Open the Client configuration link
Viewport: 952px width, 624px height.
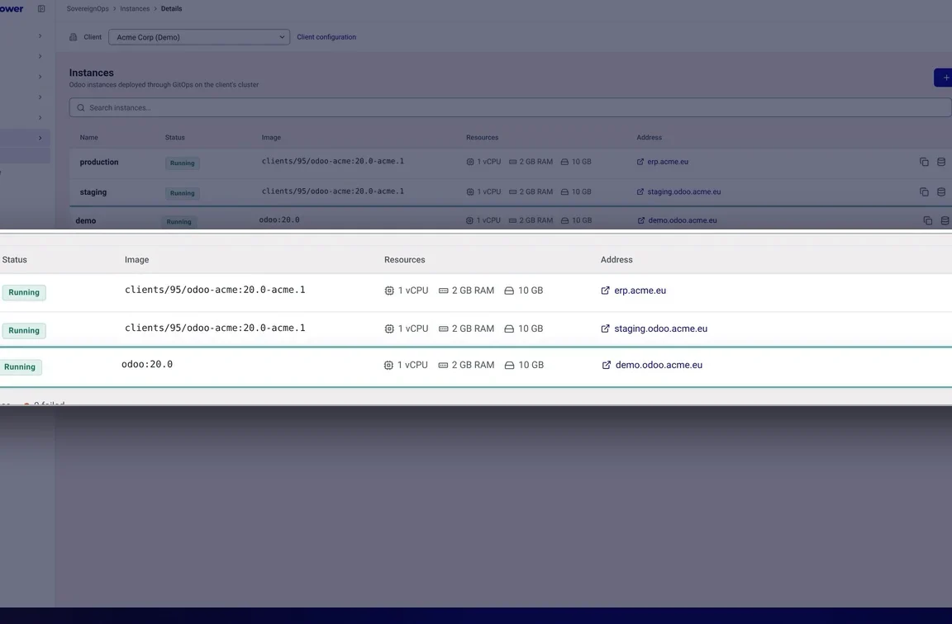click(x=326, y=37)
